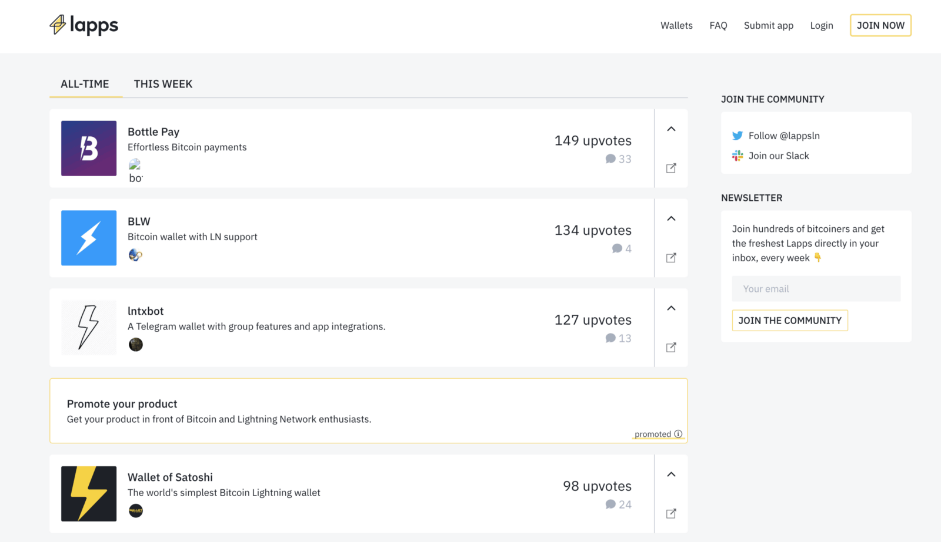
Task: Open external link icon for BLW
Action: click(671, 258)
